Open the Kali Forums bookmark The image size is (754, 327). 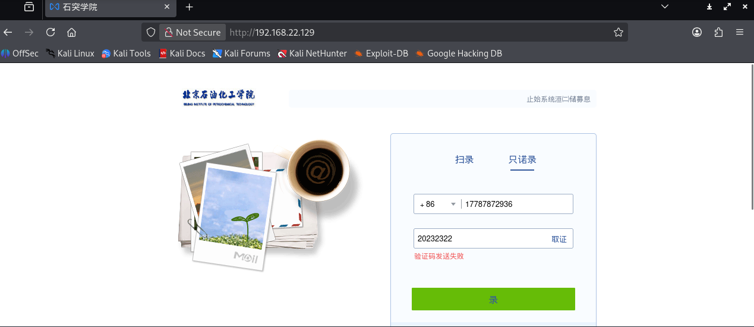[241, 54]
